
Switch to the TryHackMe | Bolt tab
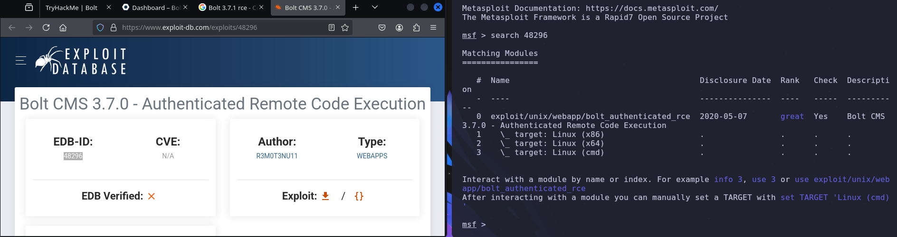[71, 8]
